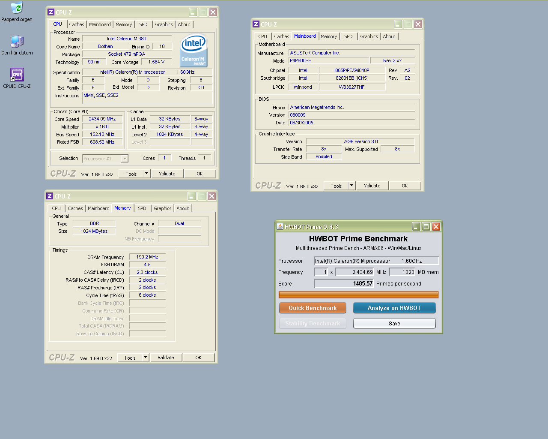This screenshot has height=439, width=548.
Task: Open Caches tab in the Memory window
Action: coord(75,208)
